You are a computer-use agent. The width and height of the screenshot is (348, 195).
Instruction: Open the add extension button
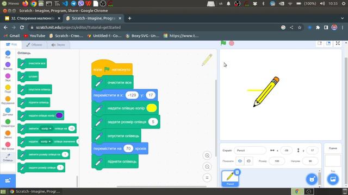click(8, 180)
